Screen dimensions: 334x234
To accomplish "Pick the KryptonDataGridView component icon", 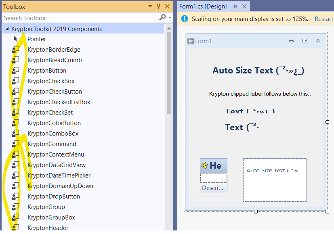I will (55, 165).
